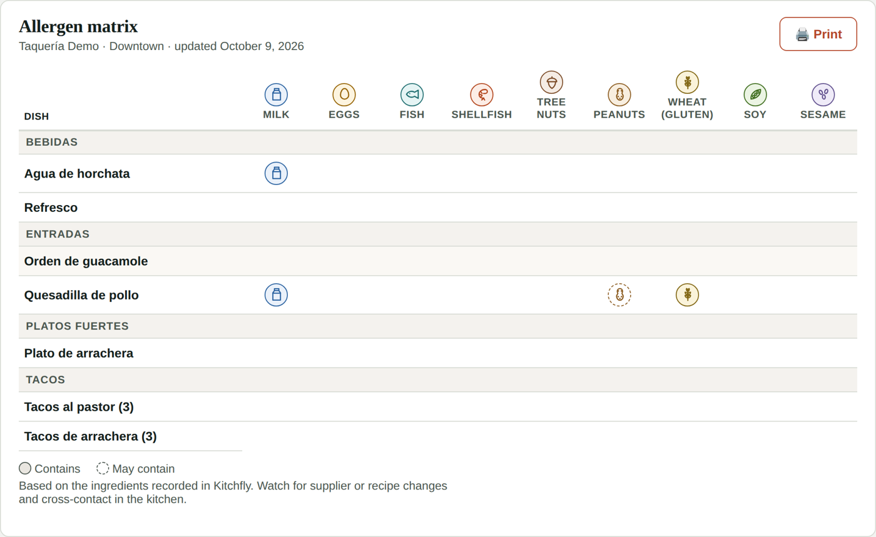Select the Orden de guacamole dish name
The height and width of the screenshot is (537, 876).
click(86, 261)
